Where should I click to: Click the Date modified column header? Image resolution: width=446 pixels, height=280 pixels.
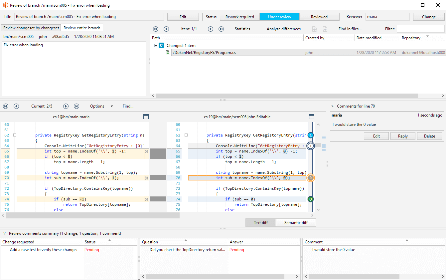point(377,38)
